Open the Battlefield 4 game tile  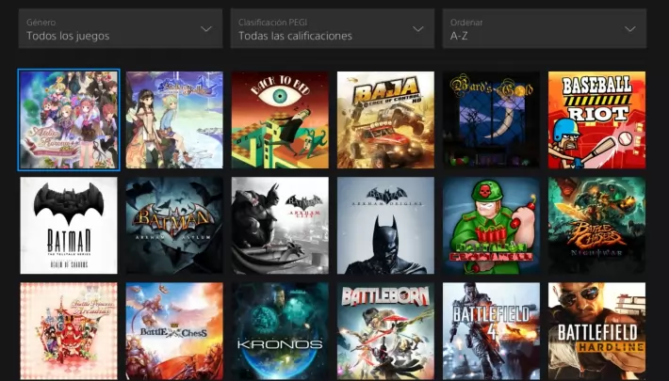(492, 331)
